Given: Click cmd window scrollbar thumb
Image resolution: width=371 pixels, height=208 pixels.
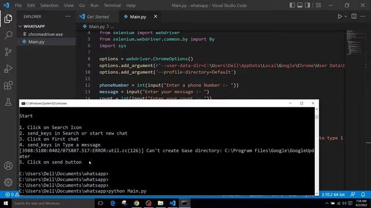Looking at the screenshot, I should 317,117.
